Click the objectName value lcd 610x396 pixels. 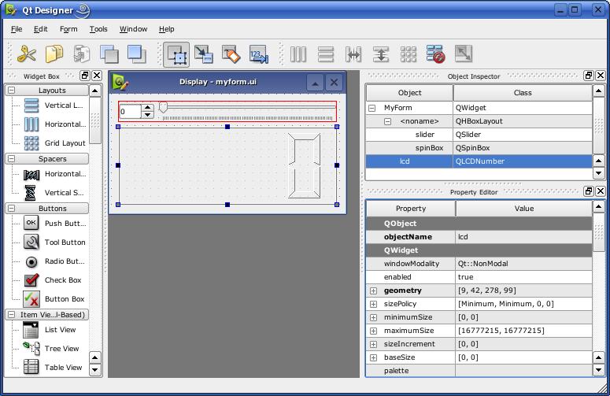pyautogui.click(x=523, y=237)
